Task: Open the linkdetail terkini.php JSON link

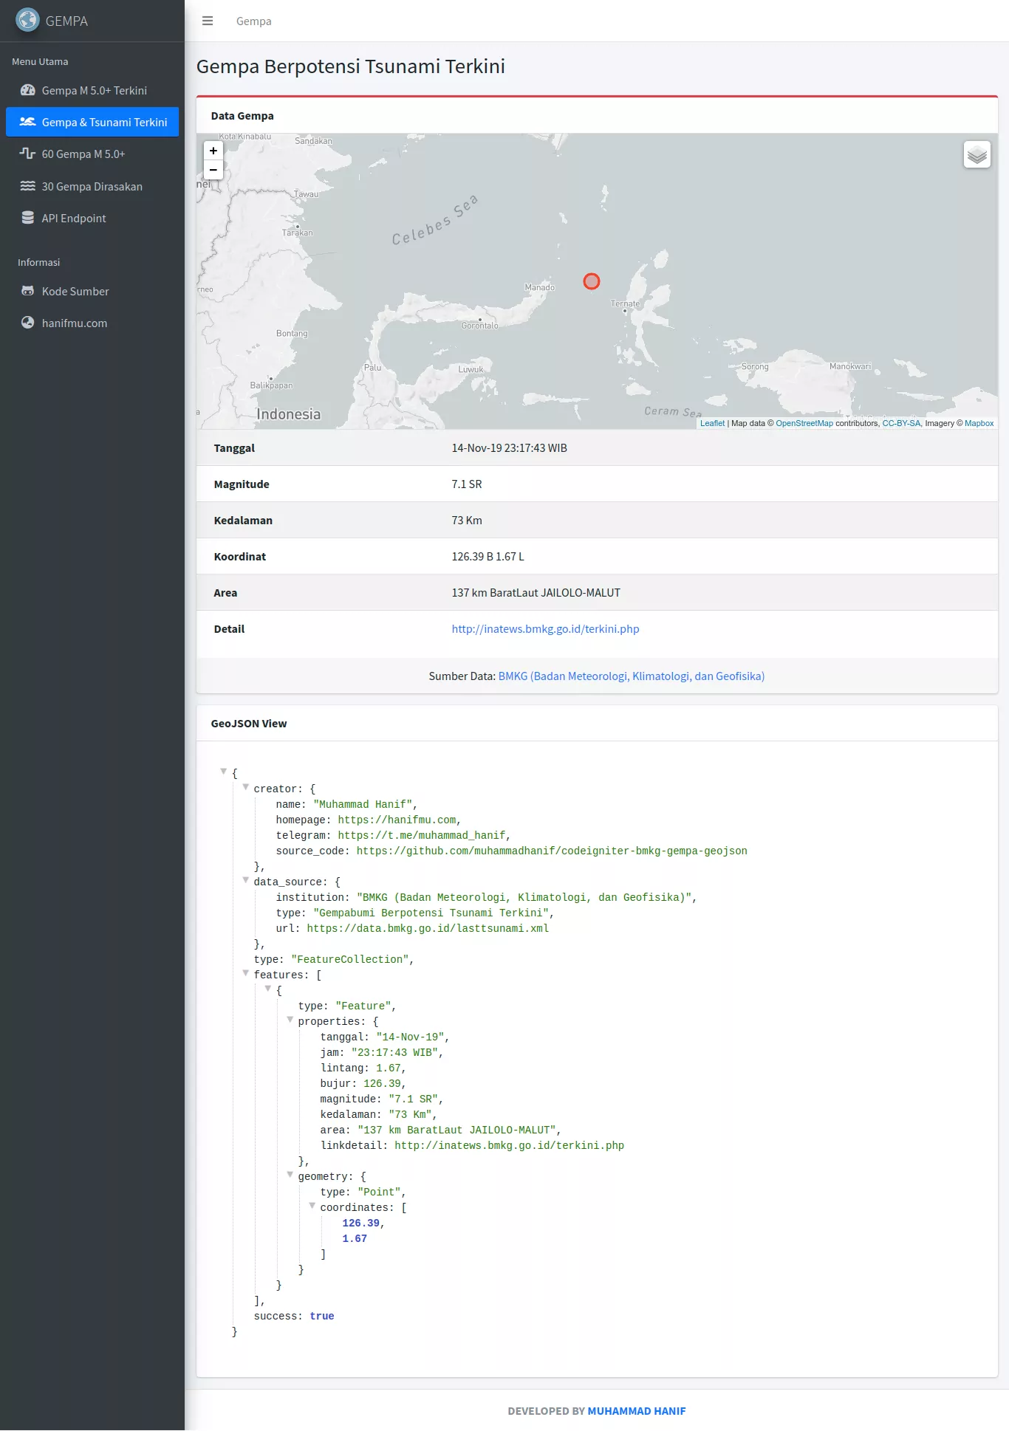Action: tap(509, 1145)
